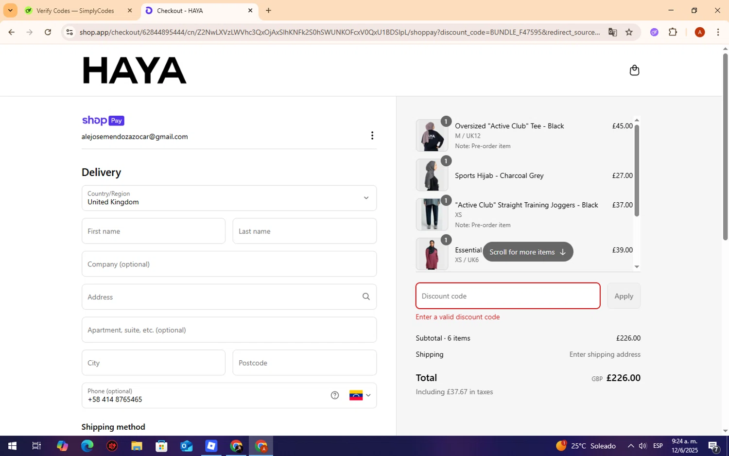Click the page vertical scrollbar

(725, 146)
